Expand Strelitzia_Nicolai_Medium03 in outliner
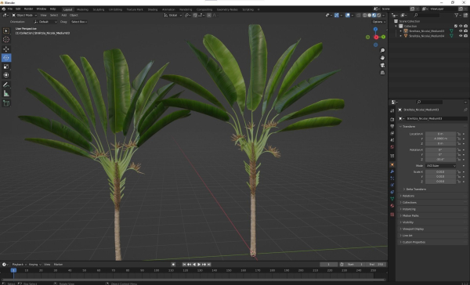This screenshot has height=285, width=470. (x=401, y=31)
